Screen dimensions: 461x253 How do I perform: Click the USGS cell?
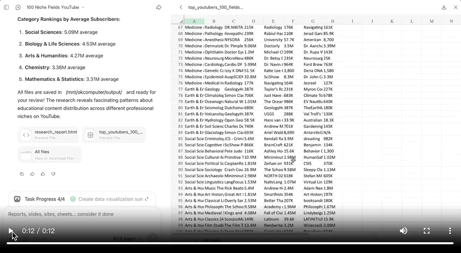(273, 114)
